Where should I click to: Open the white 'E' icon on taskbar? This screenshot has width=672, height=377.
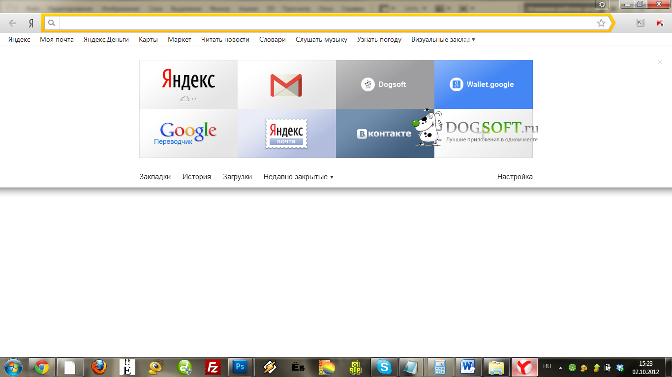pos(127,367)
